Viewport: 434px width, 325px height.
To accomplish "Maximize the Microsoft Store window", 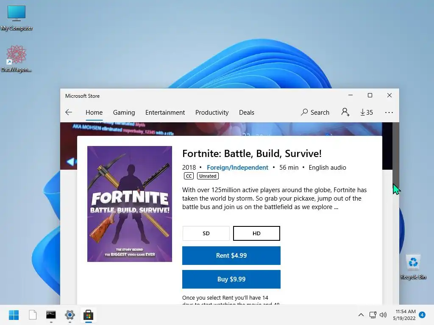I will (x=370, y=95).
